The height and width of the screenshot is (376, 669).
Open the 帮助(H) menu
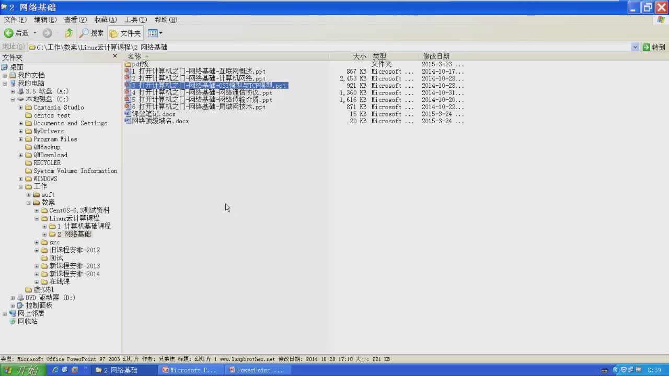(166, 19)
